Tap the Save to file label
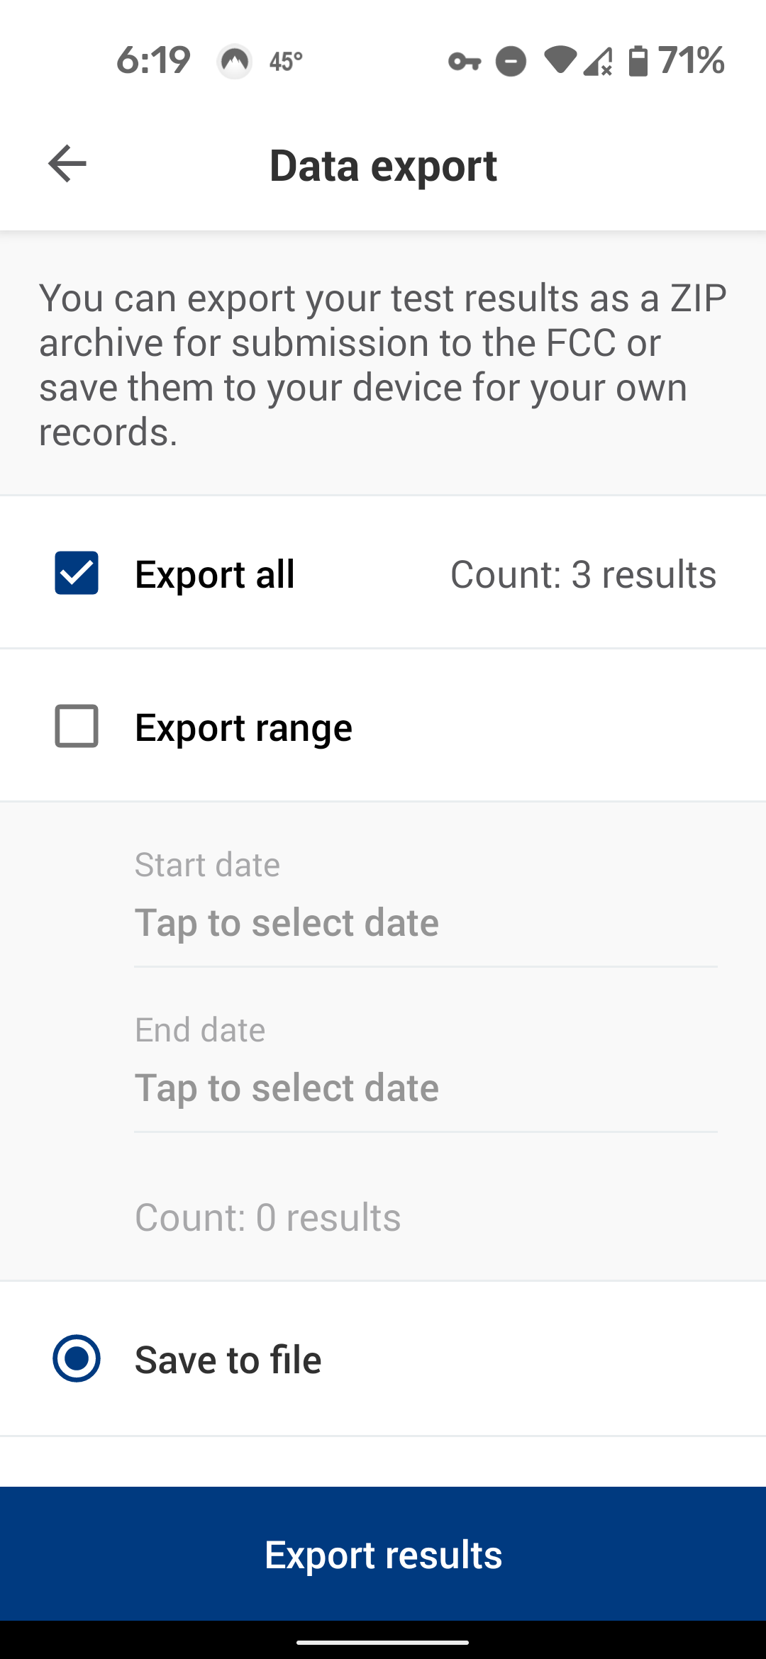Image resolution: width=766 pixels, height=1659 pixels. [228, 1360]
